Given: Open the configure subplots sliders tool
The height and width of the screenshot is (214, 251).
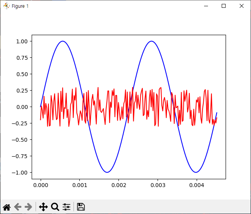Looking at the screenshot, I should 66,207.
